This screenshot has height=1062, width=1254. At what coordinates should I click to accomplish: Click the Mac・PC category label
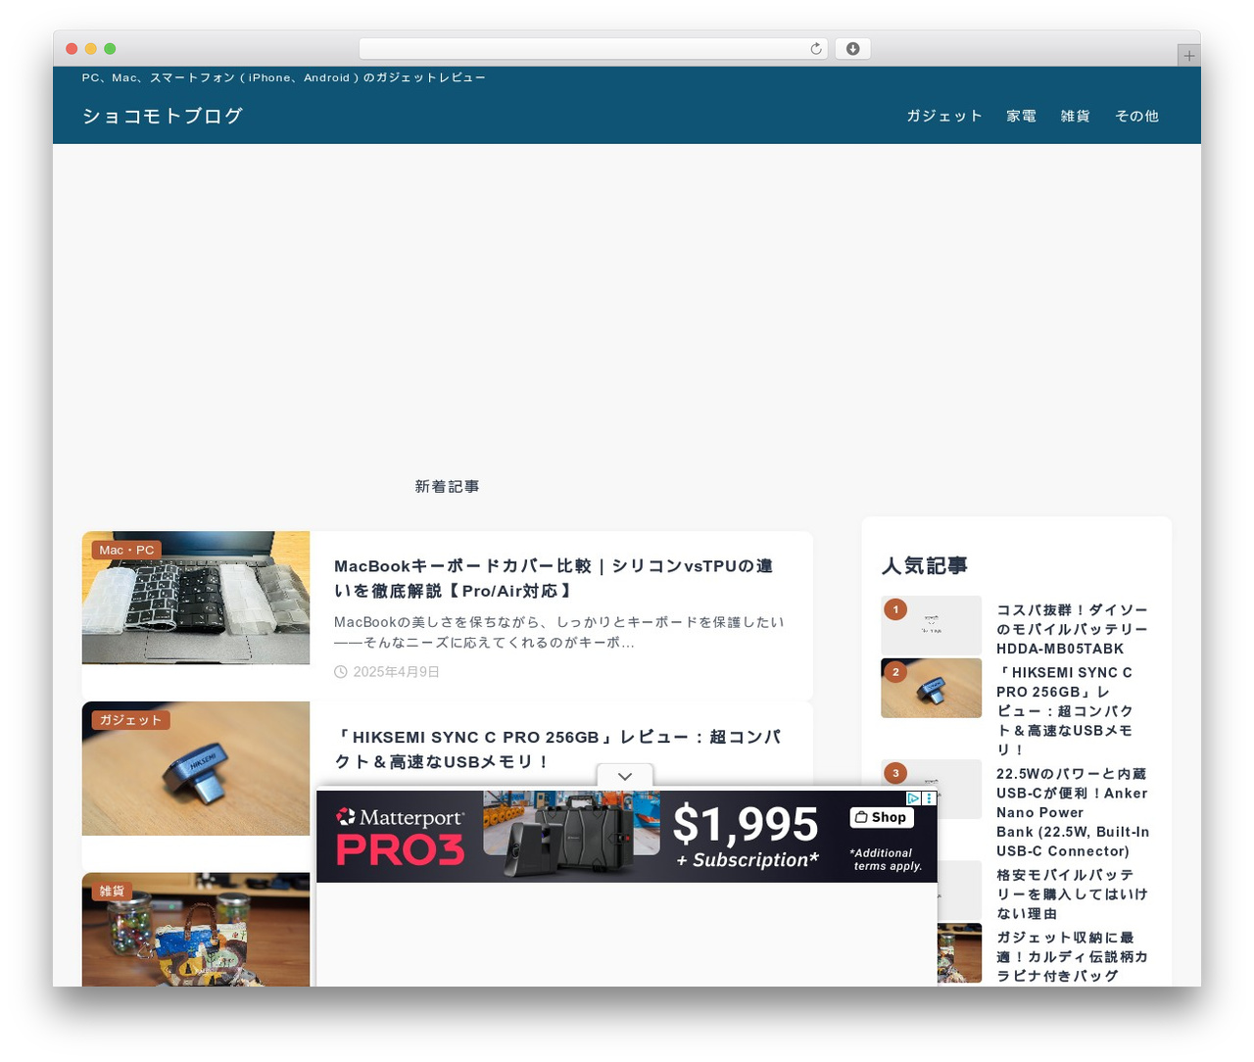click(126, 550)
